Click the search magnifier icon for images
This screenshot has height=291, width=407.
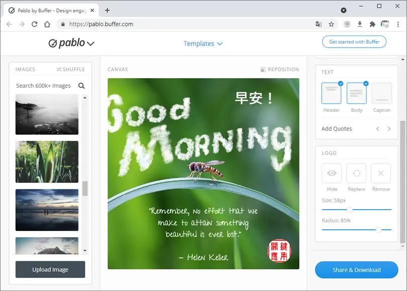click(81, 86)
